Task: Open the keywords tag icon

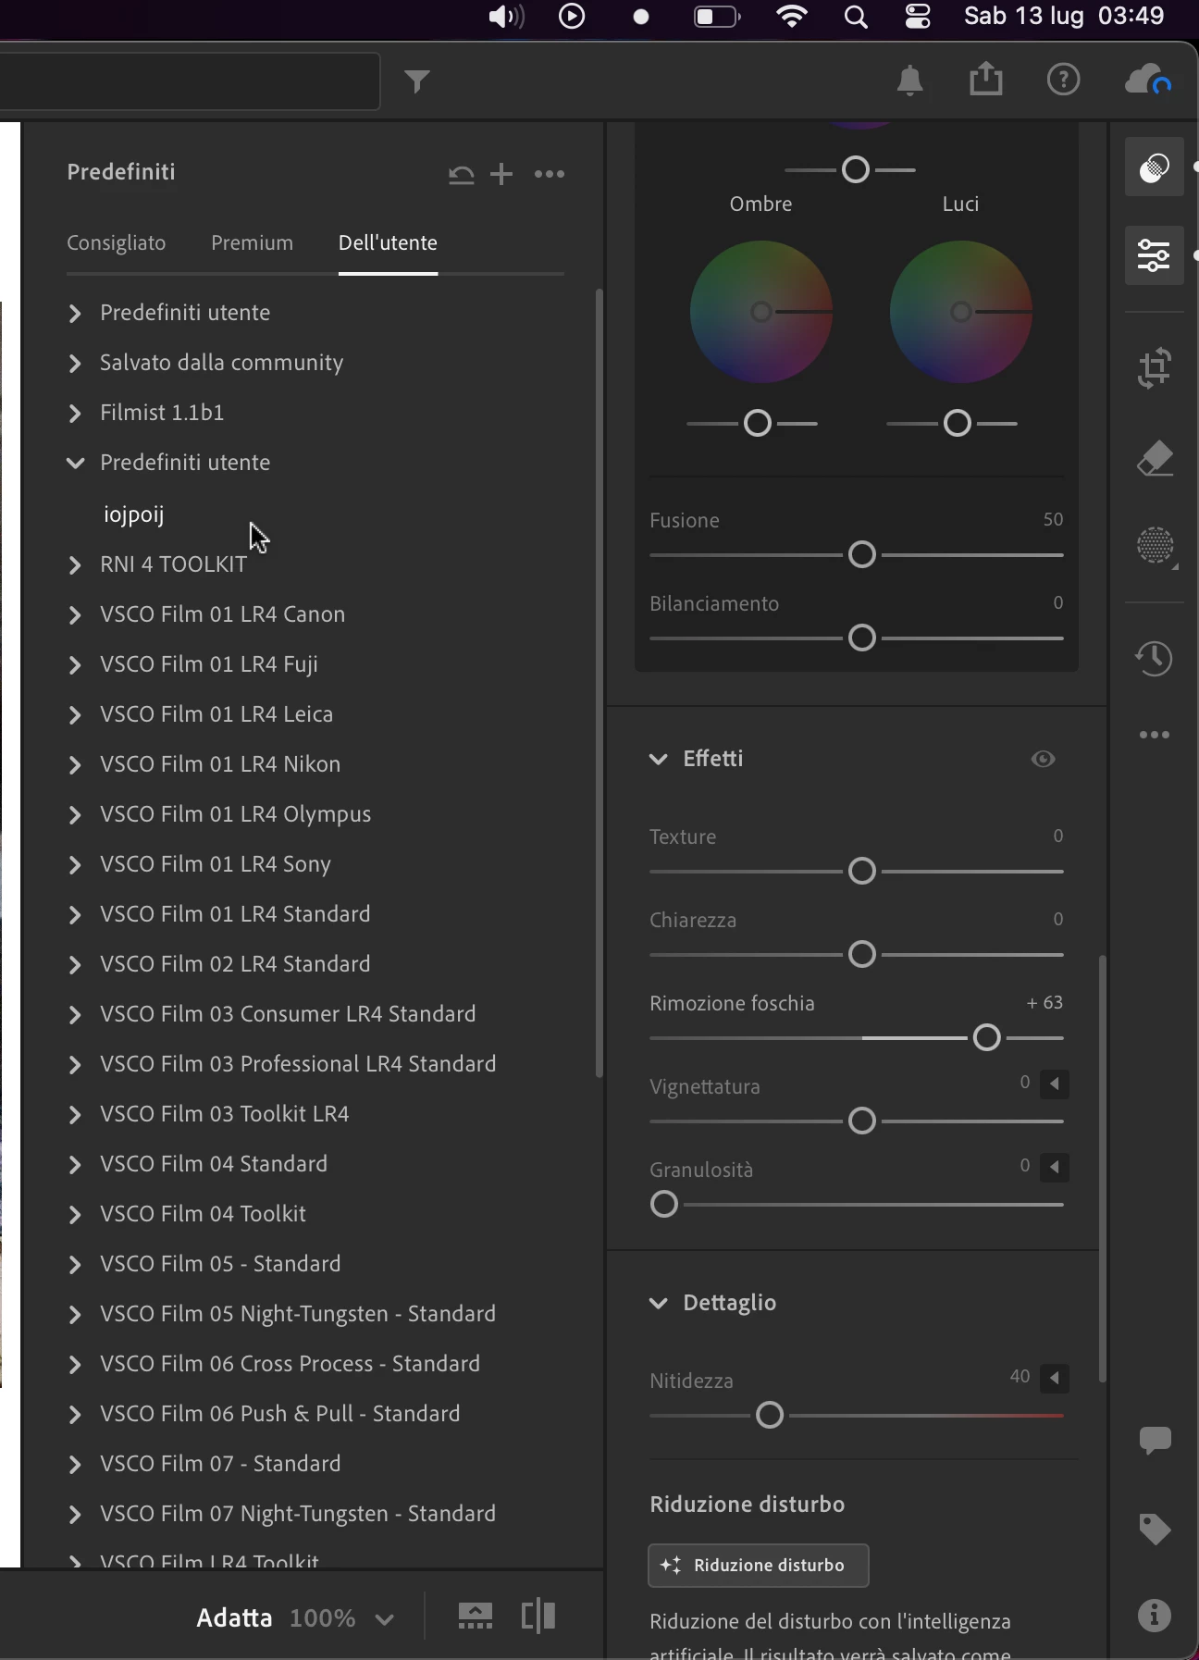Action: click(1155, 1529)
